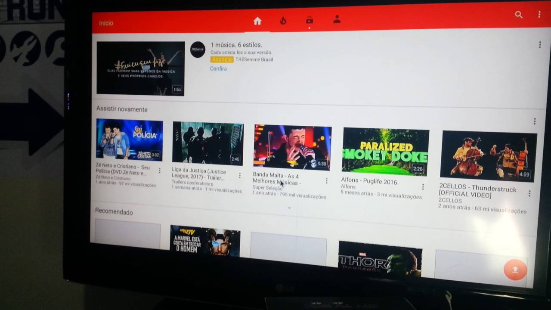Open options menu for TRESemmé ad
This screenshot has width=551, height=310.
click(x=540, y=45)
